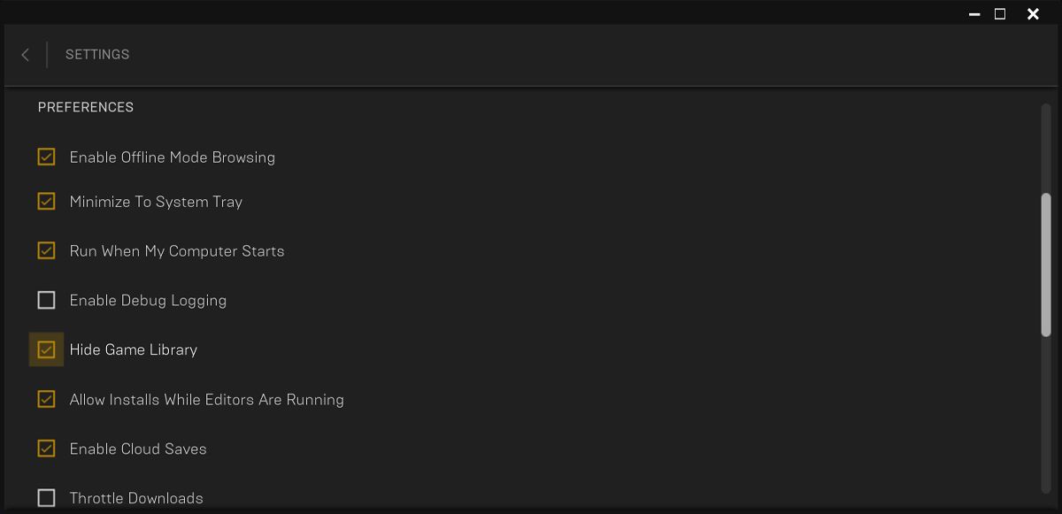Click scrollbar track below the thumb

(1046, 416)
